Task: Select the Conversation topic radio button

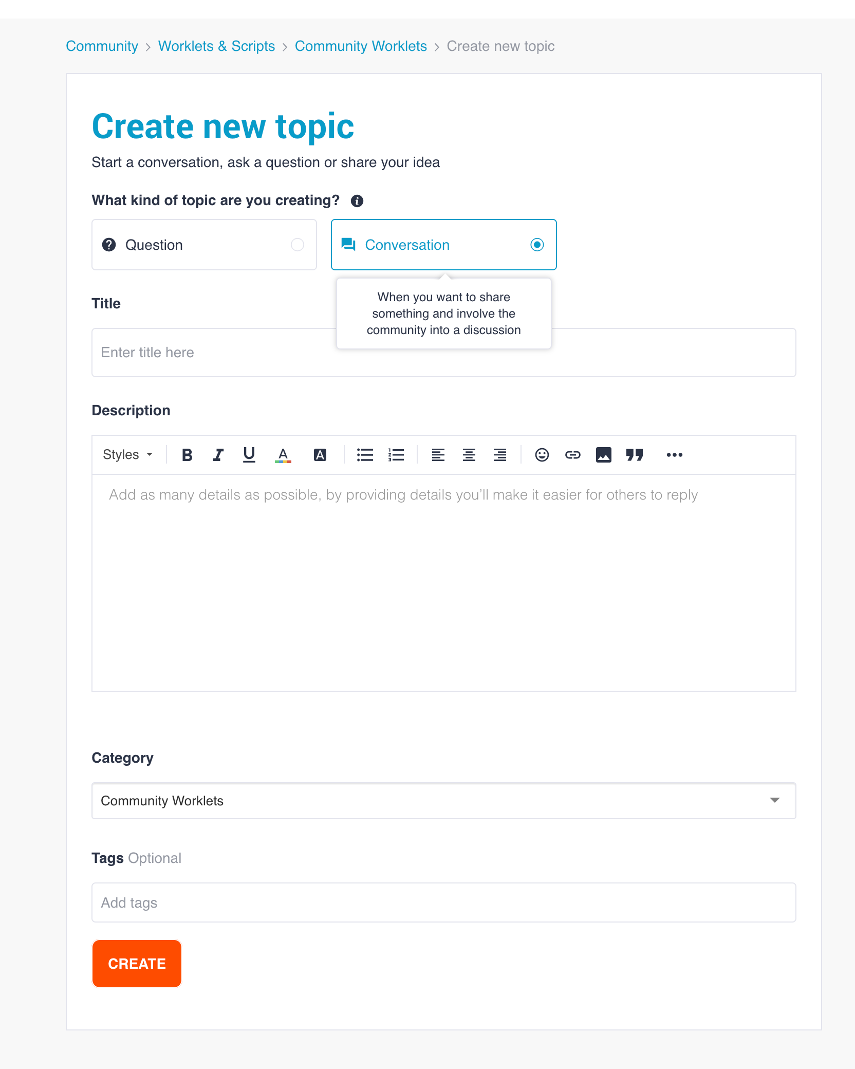Action: coord(537,245)
